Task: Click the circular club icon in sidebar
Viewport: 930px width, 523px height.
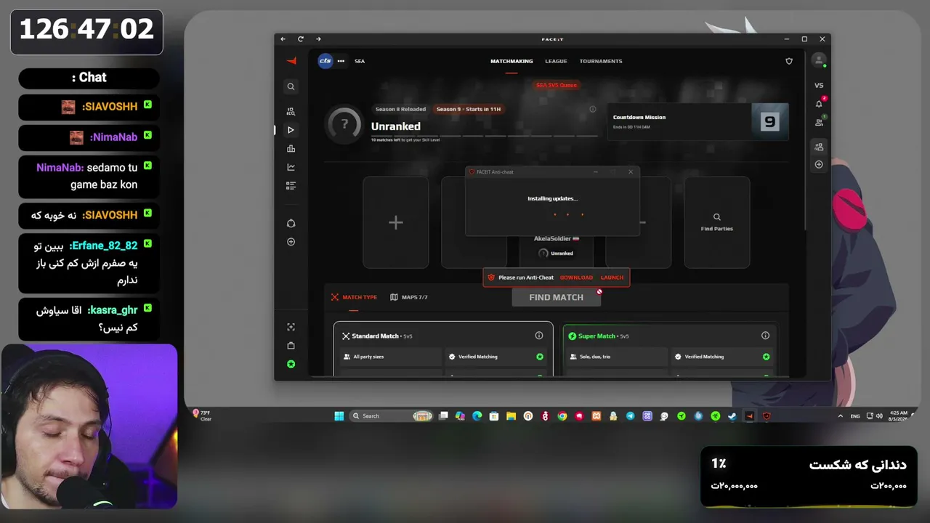Action: (291, 223)
